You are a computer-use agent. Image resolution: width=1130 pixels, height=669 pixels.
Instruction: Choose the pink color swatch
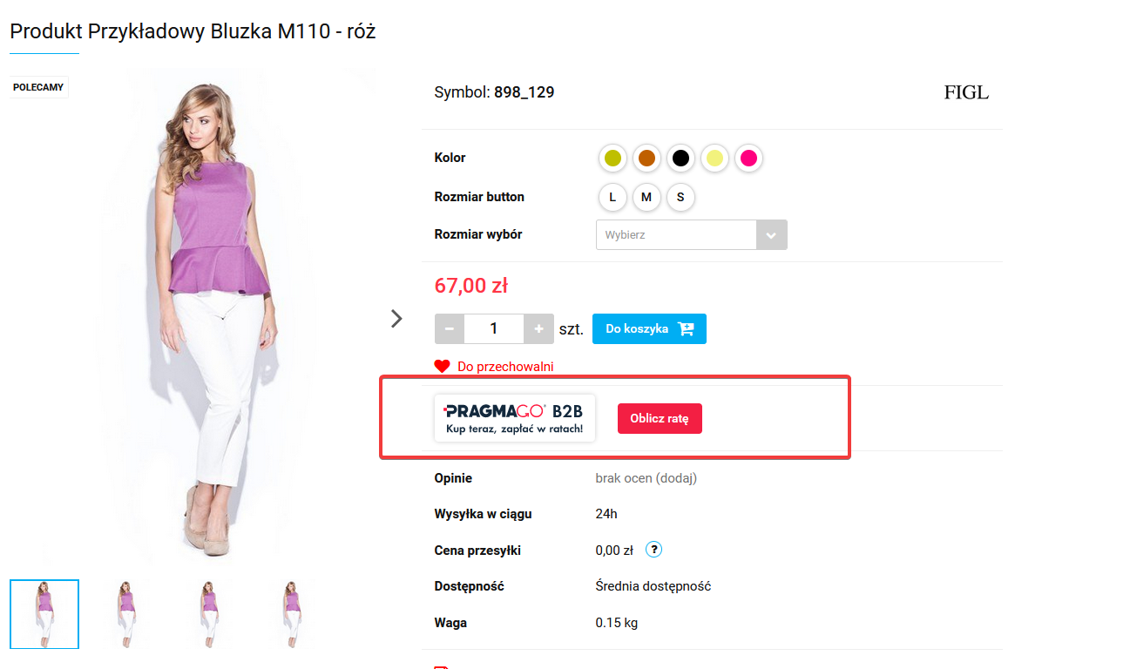coord(748,159)
